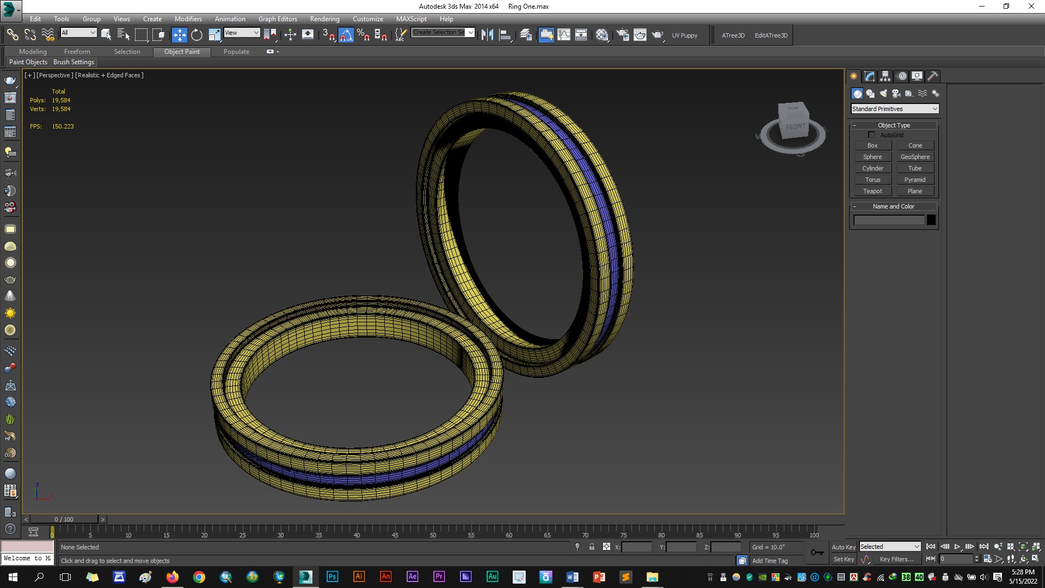Select the Cameras category icon
Viewport: 1045px width, 588px height.
896,94
